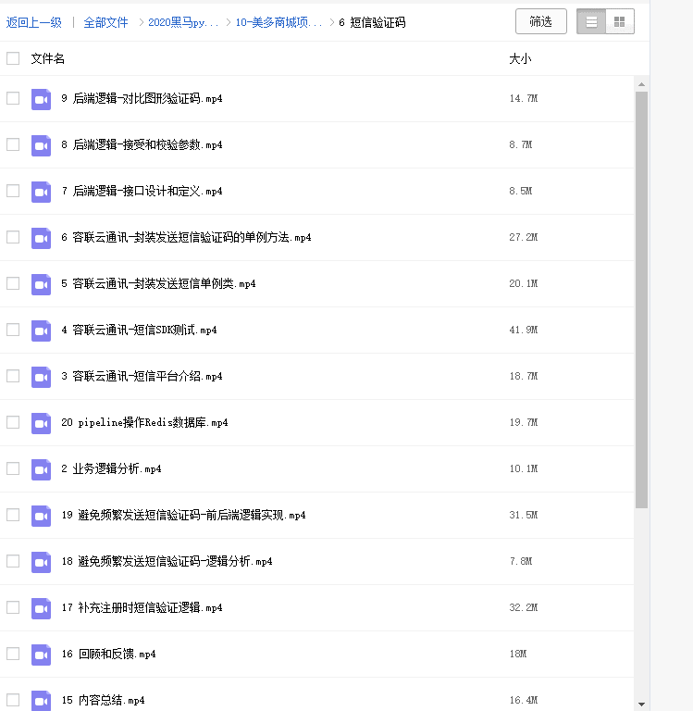Check the box for 19 避免频繁发送 前后端逻辑实现.mp4
This screenshot has width=693, height=711.
pos(13,515)
